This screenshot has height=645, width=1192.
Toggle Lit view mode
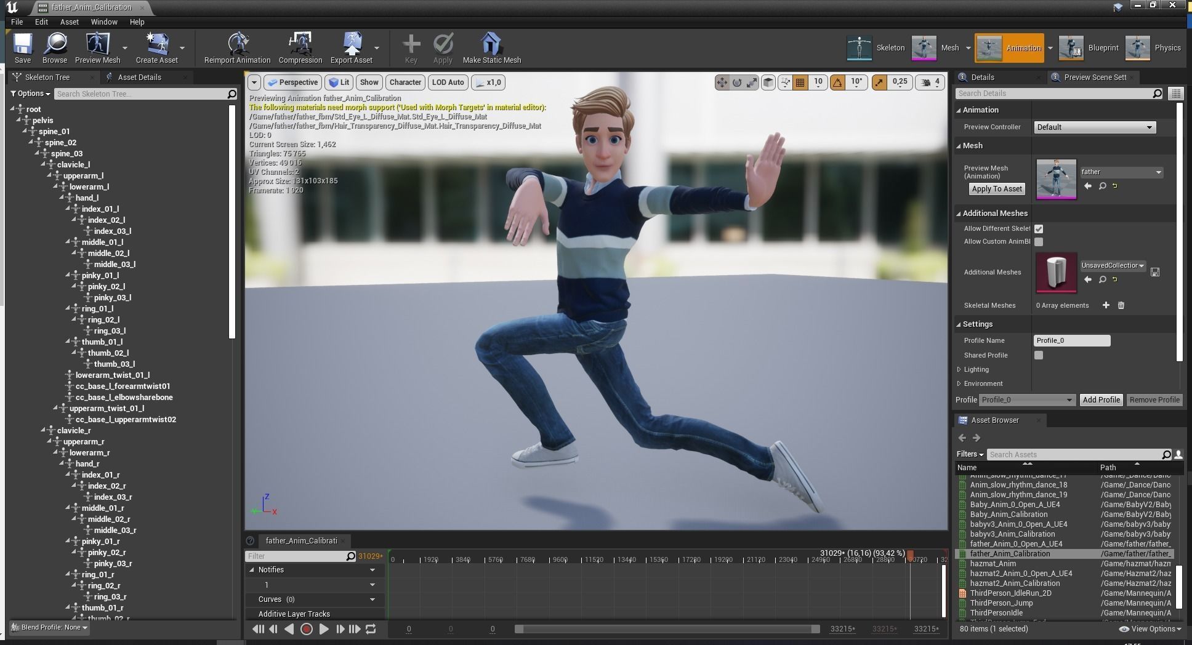click(339, 82)
